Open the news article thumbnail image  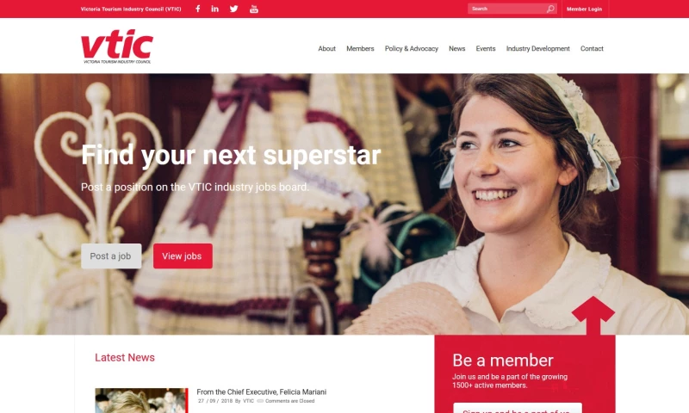click(x=141, y=400)
